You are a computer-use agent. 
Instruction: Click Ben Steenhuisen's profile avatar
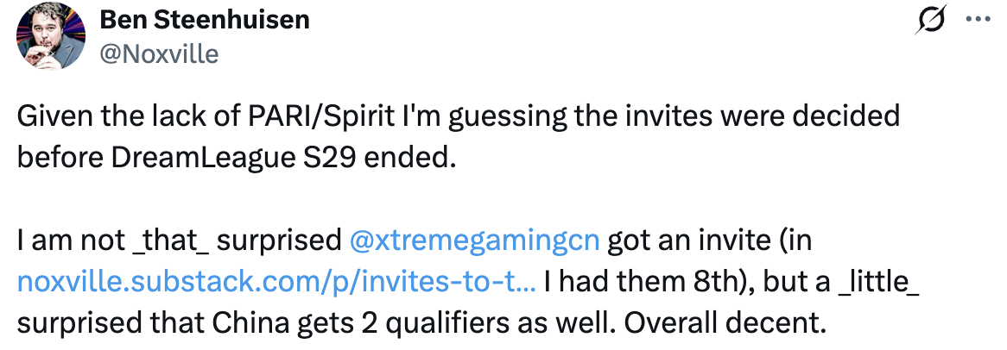(x=50, y=36)
